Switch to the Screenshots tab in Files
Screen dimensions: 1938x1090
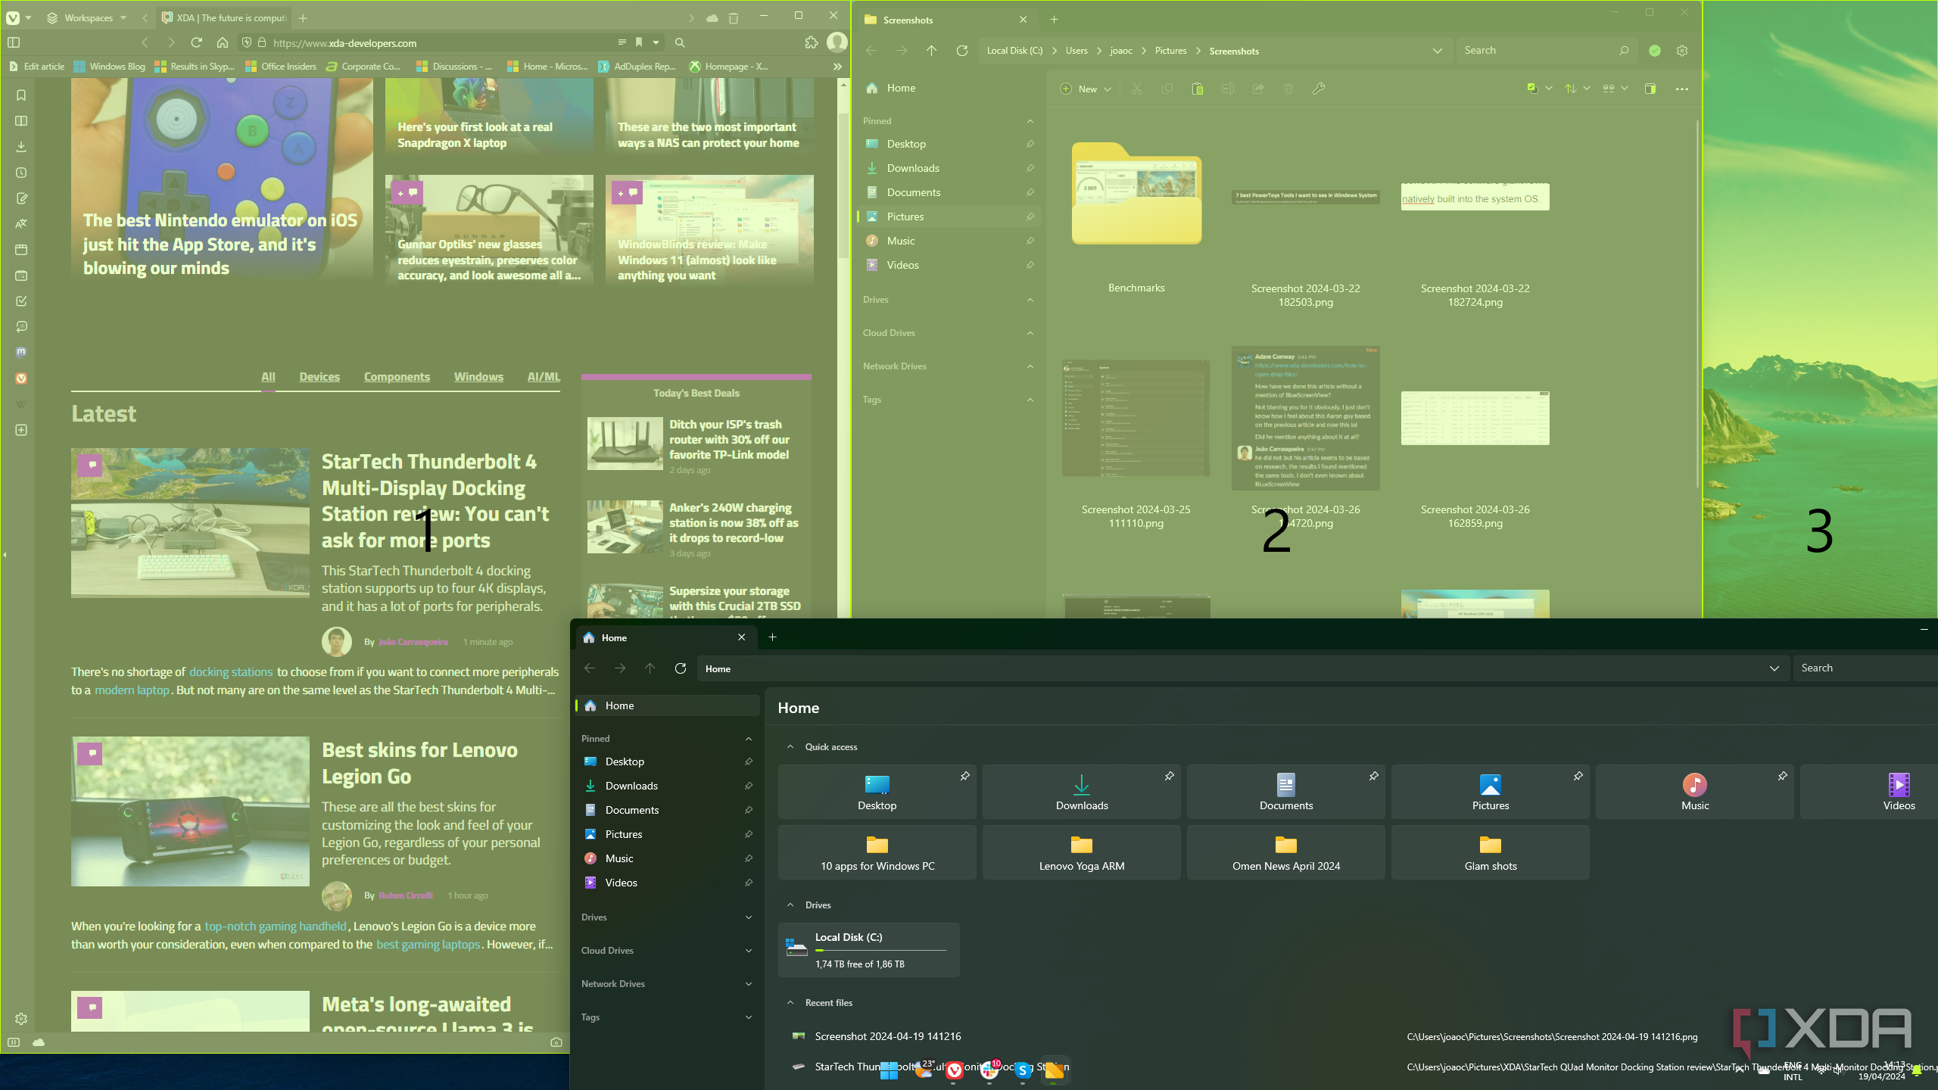click(945, 20)
